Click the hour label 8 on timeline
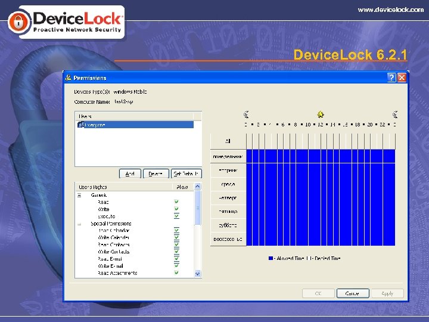 [x=296, y=125]
